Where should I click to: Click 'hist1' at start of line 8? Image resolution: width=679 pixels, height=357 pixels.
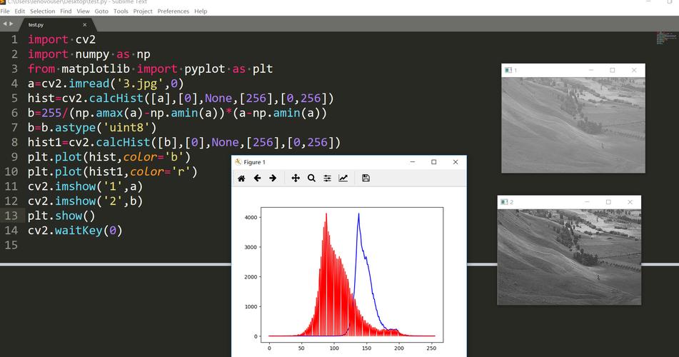coord(44,143)
